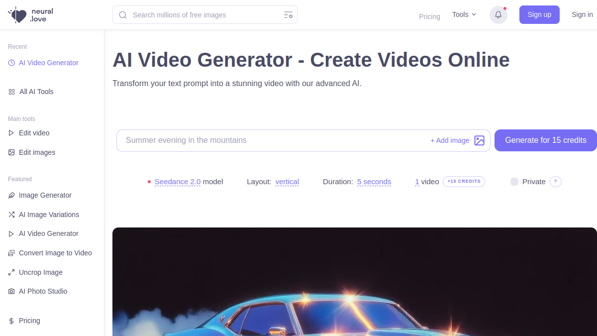Click the clock icon beside Recent AI Video Generator
The height and width of the screenshot is (336, 597).
point(11,63)
